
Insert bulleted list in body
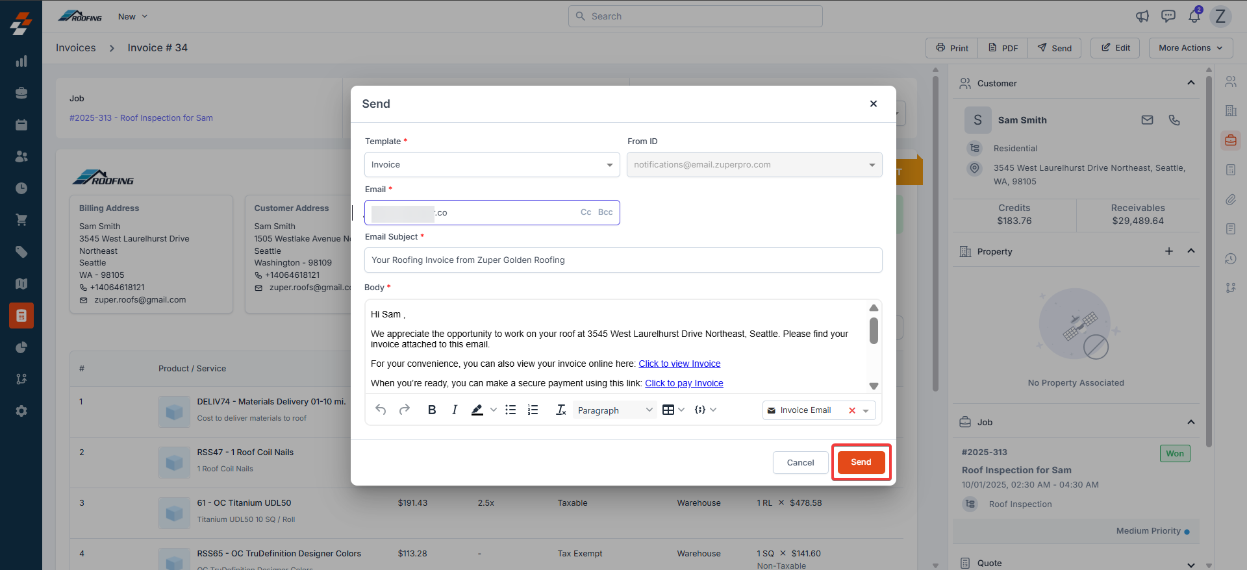click(510, 410)
